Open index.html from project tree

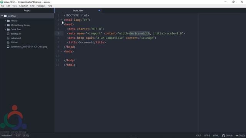pos(16,38)
